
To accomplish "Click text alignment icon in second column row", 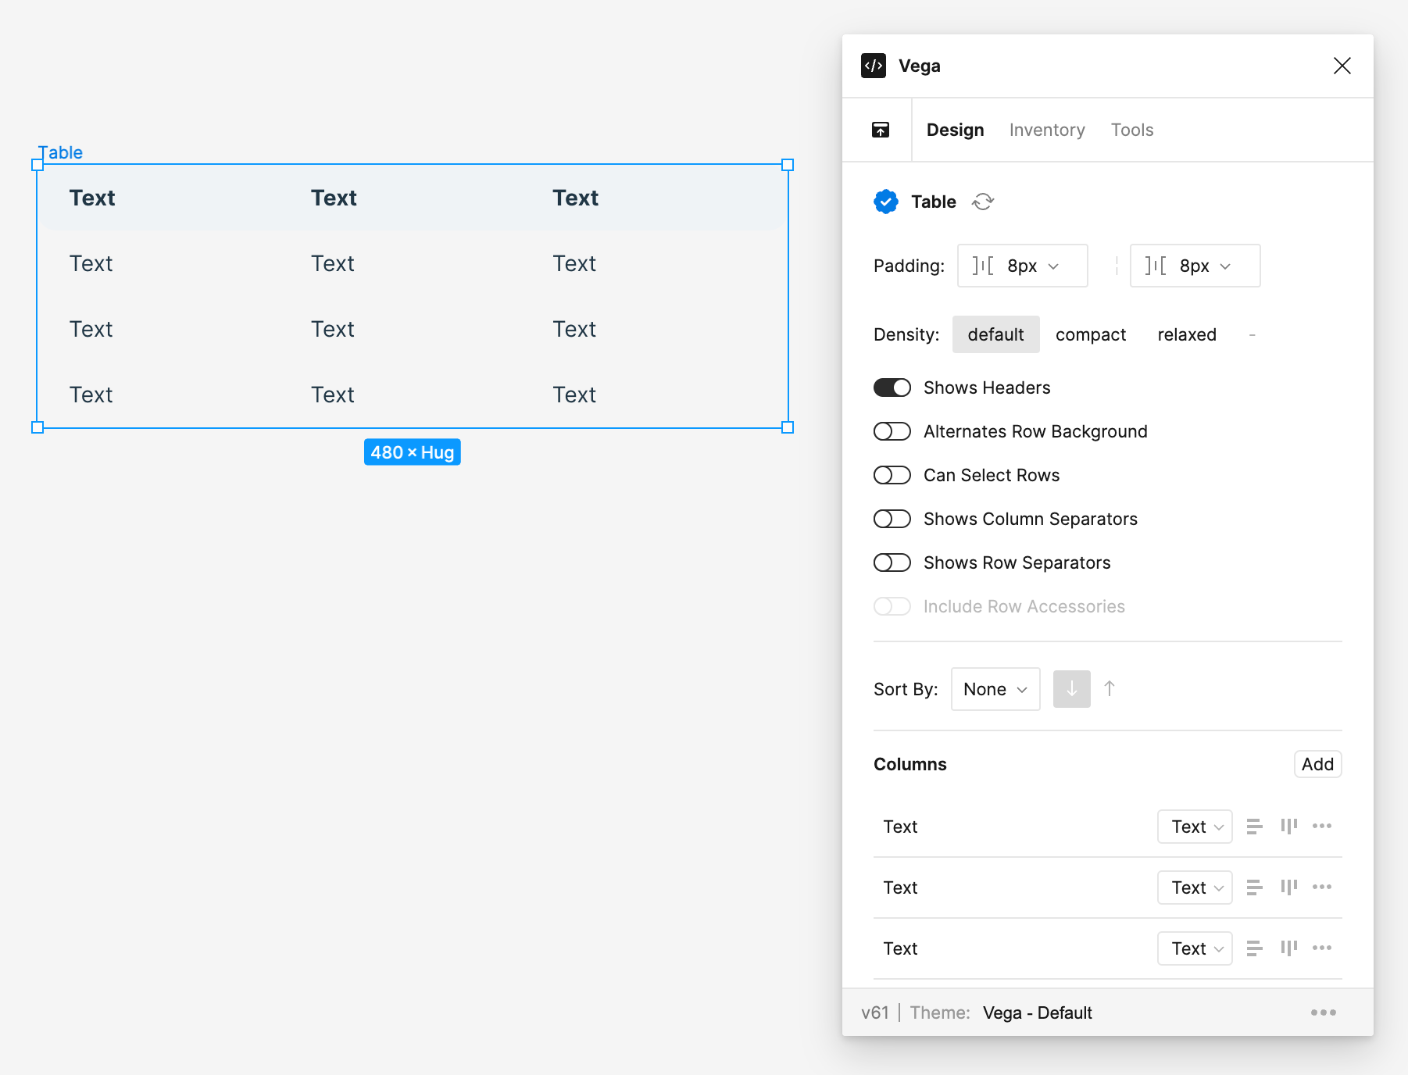I will point(1255,887).
